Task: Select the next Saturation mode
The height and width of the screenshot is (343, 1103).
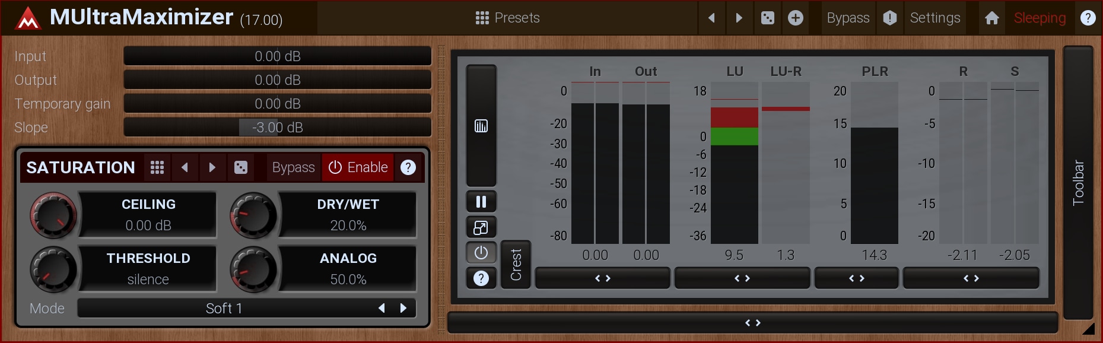Action: click(403, 308)
